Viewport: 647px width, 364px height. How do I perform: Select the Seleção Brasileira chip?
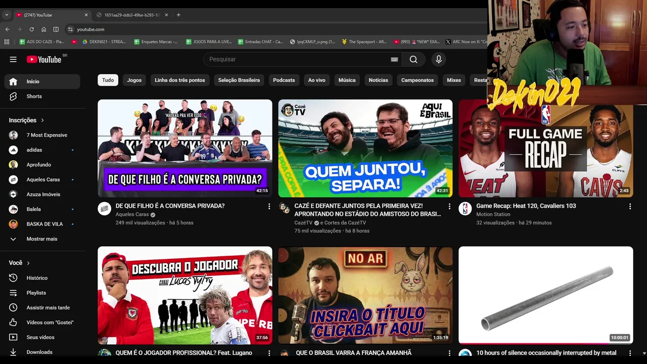pyautogui.click(x=239, y=80)
